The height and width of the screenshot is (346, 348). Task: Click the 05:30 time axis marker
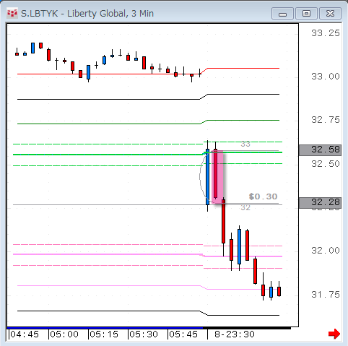click(144, 334)
